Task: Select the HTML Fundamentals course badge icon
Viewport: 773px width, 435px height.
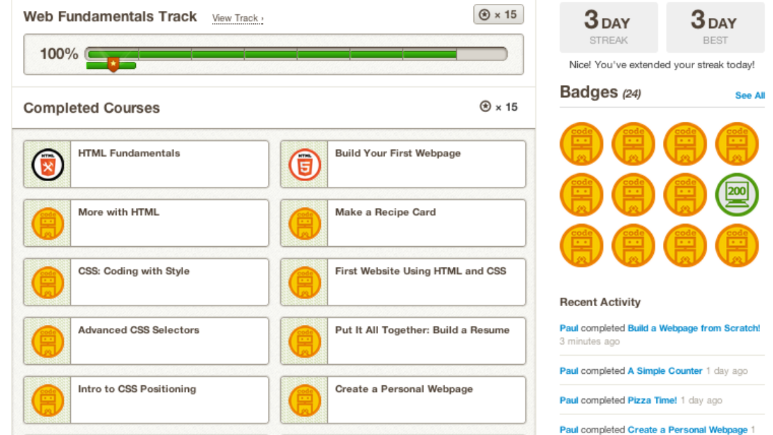Action: pos(46,164)
